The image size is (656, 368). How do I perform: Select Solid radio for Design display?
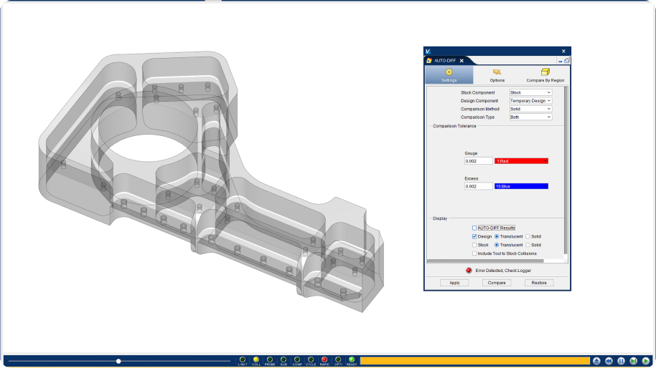(528, 236)
